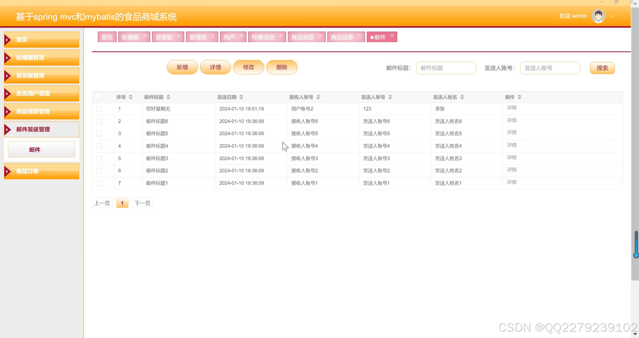Close the 特惠活动 tab
639x338 pixels.
[x=281, y=35]
